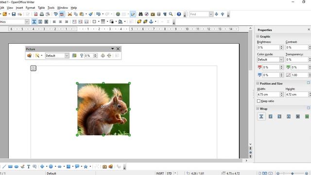Open the Tools menu
The height and width of the screenshot is (175, 311).
(x=51, y=8)
